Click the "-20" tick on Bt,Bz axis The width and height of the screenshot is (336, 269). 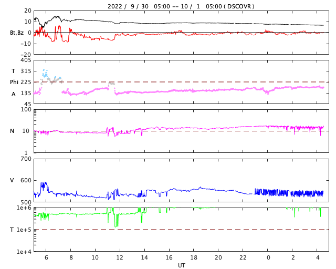[26, 55]
